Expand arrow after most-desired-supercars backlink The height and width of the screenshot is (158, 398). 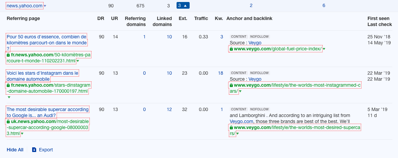238,134
